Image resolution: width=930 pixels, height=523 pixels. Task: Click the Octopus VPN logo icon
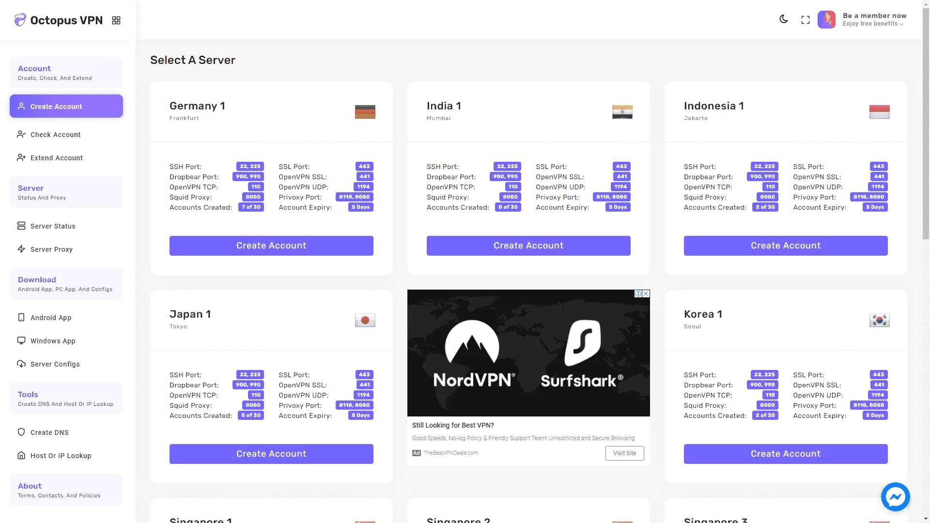coord(20,20)
